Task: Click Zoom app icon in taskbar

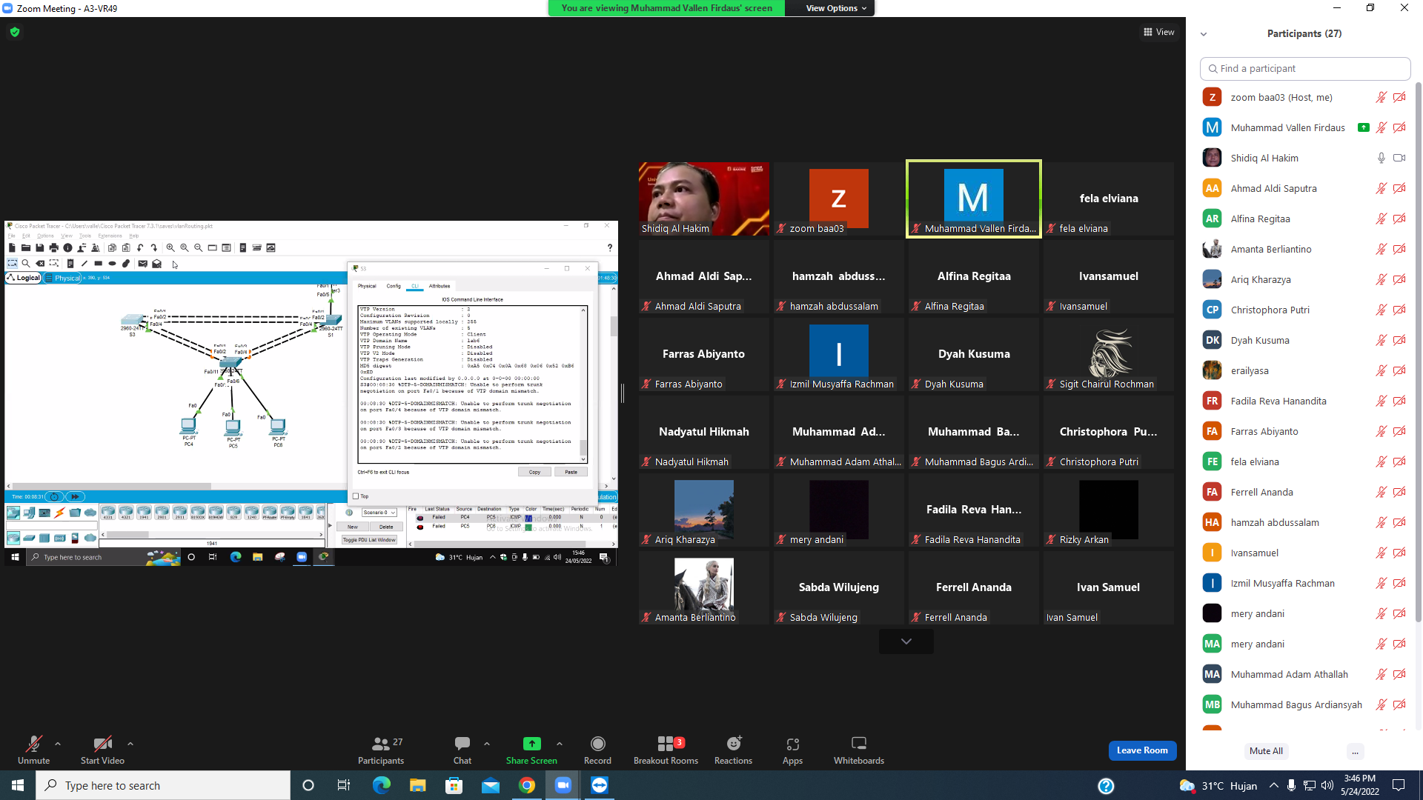Action: [x=563, y=785]
